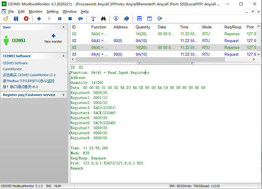Click the blue refresh arrow toolbar icon
This screenshot has width=262, height=189.
pyautogui.click(x=80, y=19)
